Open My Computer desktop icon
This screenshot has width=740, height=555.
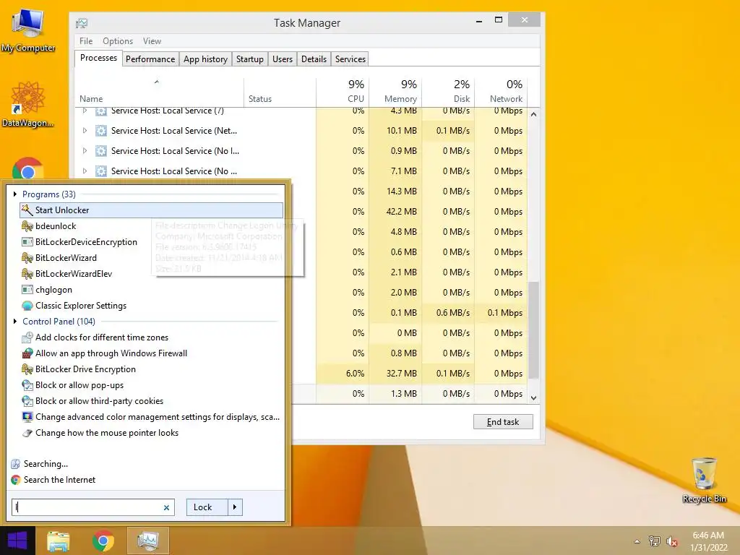click(x=28, y=30)
